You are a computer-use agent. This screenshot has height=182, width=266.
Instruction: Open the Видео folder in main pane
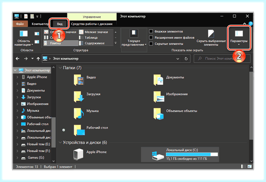coord(85,80)
